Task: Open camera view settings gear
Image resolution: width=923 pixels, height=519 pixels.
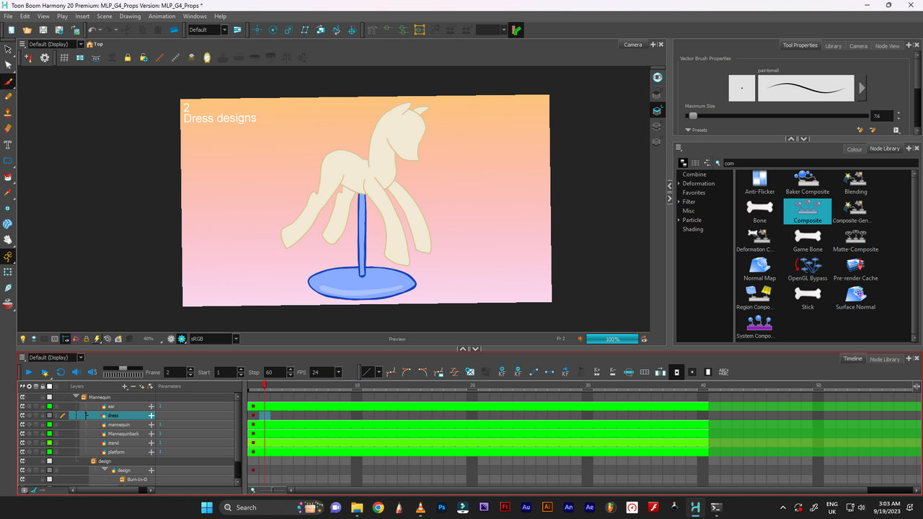Action: click(45, 58)
